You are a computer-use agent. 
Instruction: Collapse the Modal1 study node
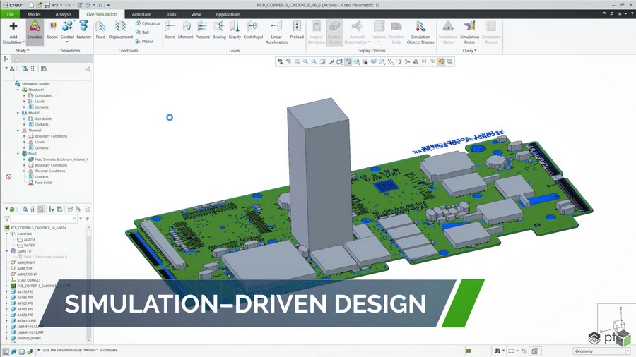[x=18, y=113]
